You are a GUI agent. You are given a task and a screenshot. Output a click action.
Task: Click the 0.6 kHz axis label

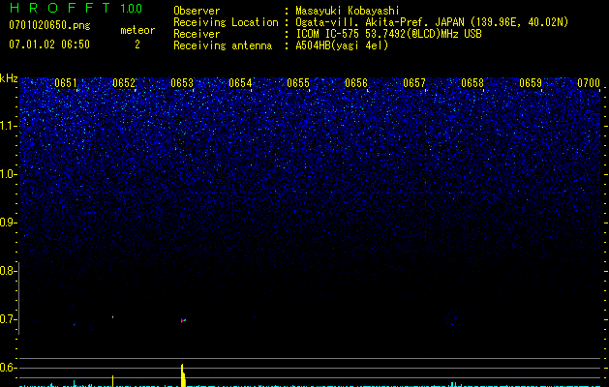click(9, 368)
